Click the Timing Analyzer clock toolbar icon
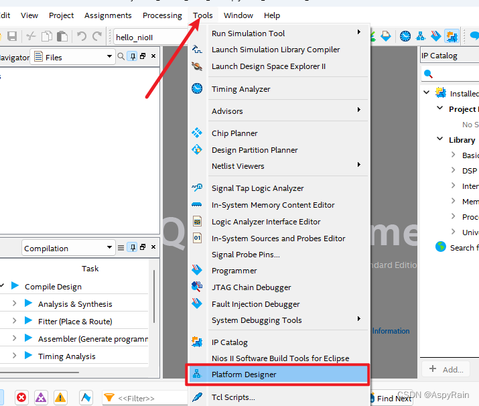 coord(405,36)
